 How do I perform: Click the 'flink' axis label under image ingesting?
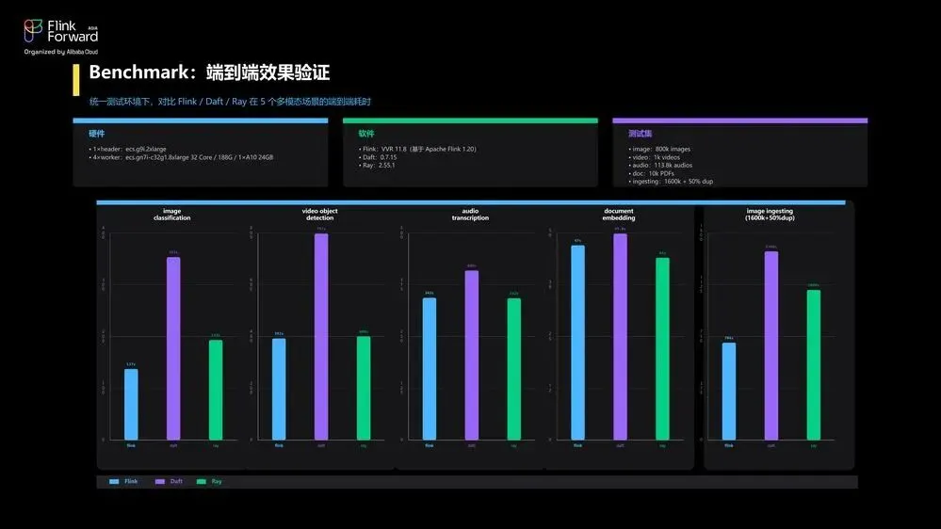(728, 445)
